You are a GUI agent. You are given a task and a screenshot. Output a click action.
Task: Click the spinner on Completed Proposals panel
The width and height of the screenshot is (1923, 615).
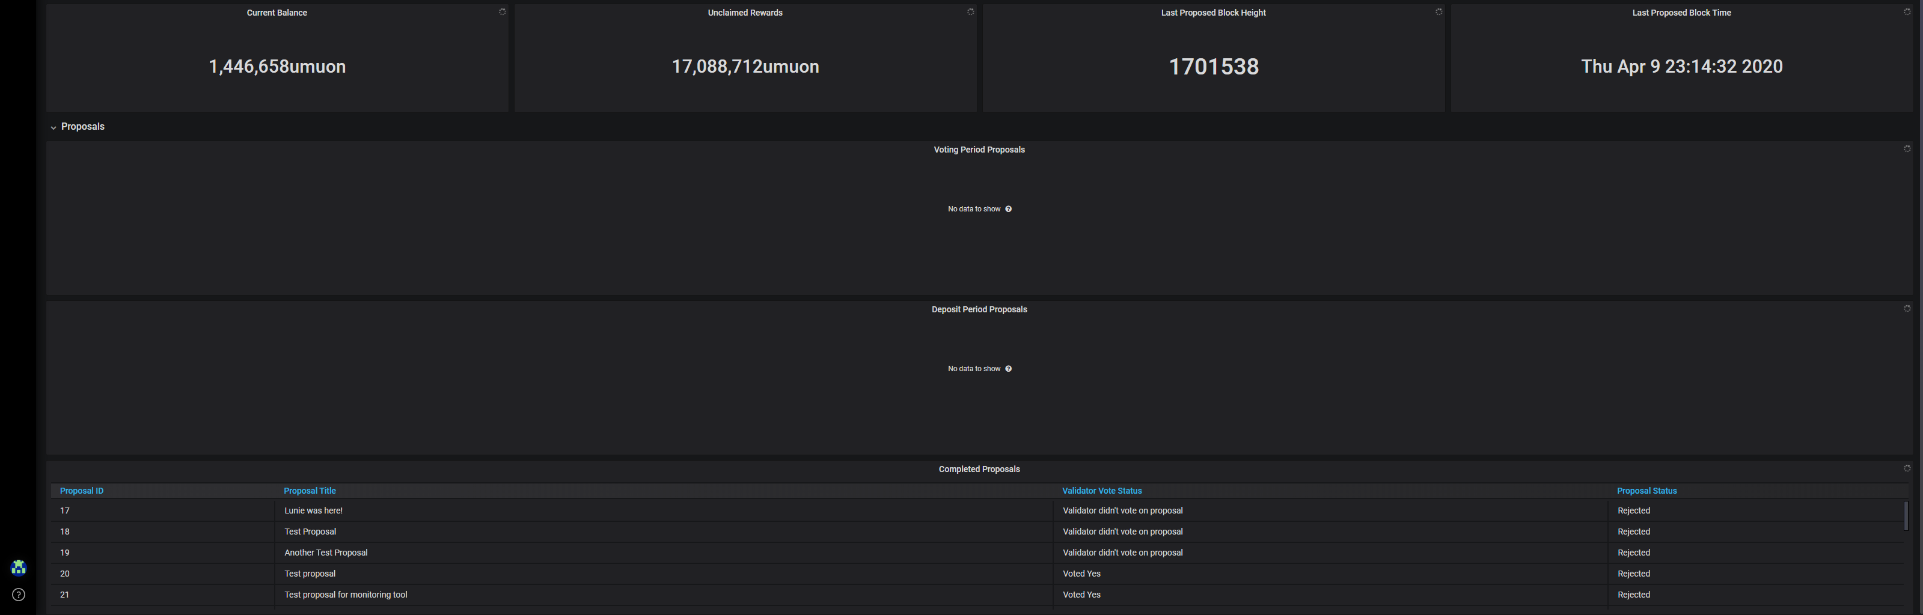pos(1907,468)
